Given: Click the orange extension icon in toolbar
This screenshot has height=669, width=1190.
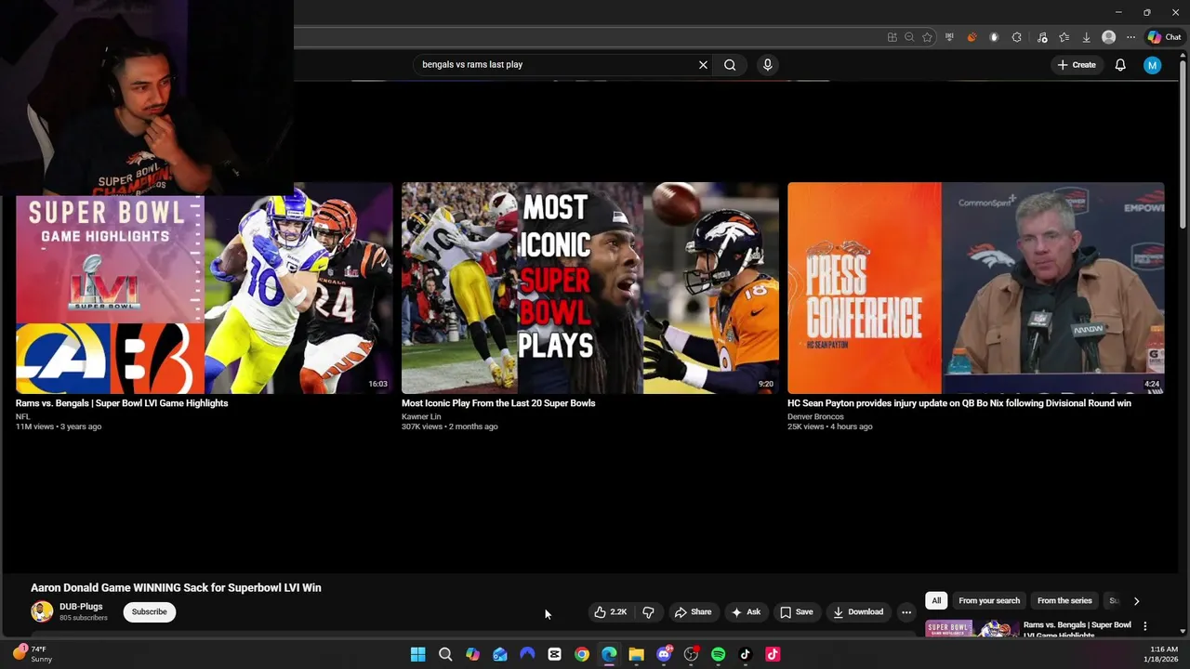Looking at the screenshot, I should pyautogui.click(x=972, y=37).
